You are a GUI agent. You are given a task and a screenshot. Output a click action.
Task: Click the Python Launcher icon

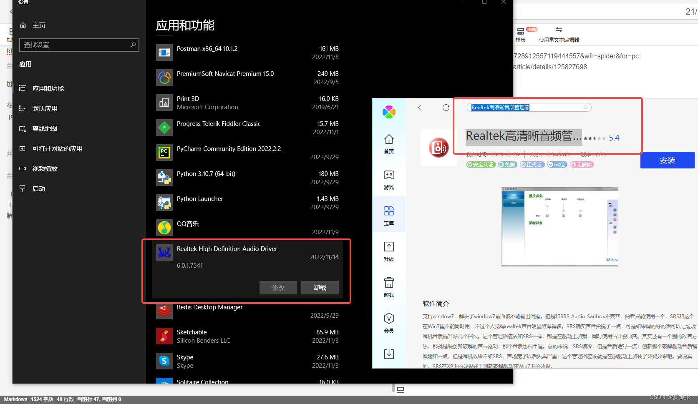[164, 203]
